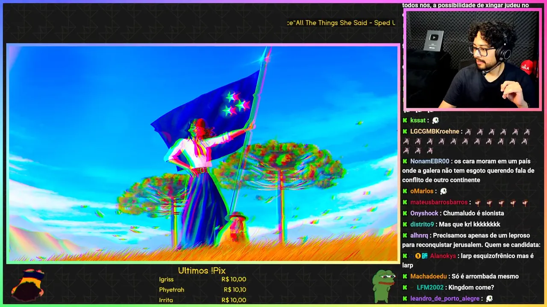
Task: Click the R$ 10,10 amount
Action: tap(235, 290)
